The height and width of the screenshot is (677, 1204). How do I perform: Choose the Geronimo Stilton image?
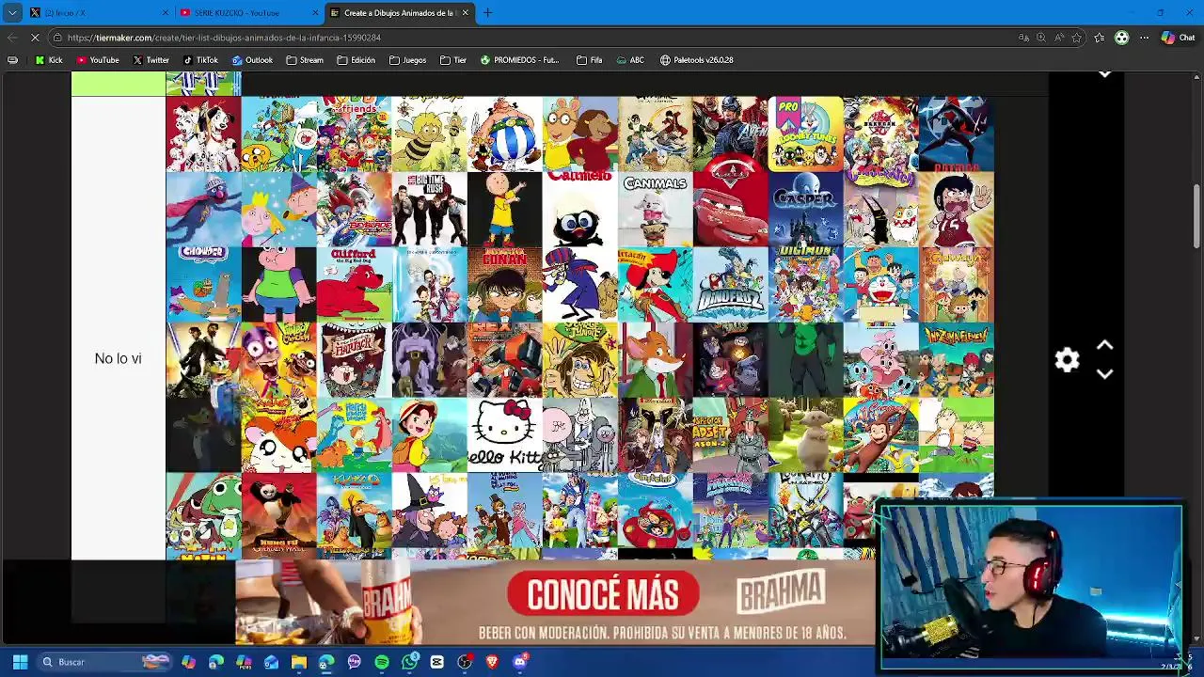655,359
